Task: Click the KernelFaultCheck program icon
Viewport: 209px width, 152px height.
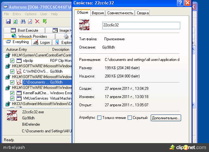Action: 19,93
